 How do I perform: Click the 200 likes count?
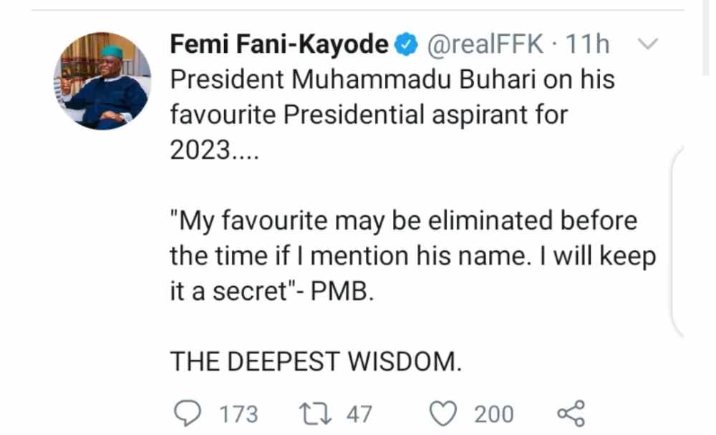493,414
